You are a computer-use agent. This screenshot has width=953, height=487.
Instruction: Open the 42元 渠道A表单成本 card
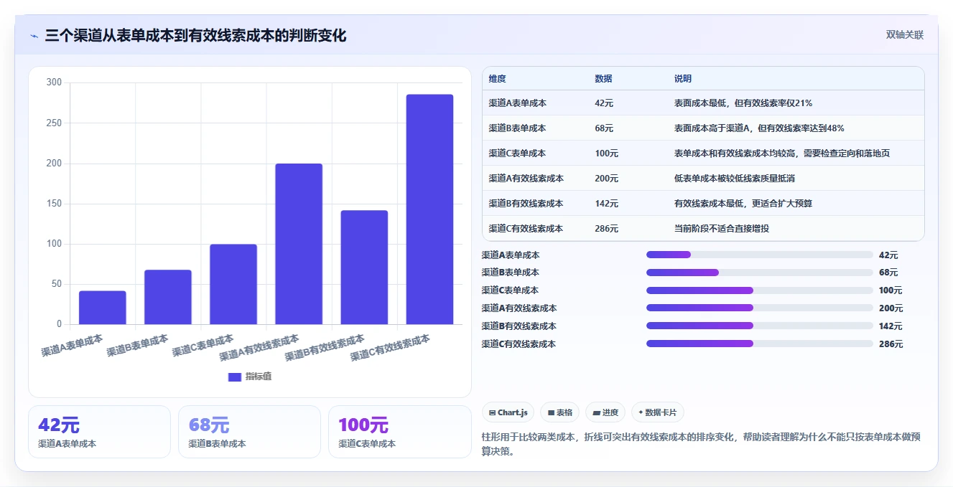tap(99, 432)
